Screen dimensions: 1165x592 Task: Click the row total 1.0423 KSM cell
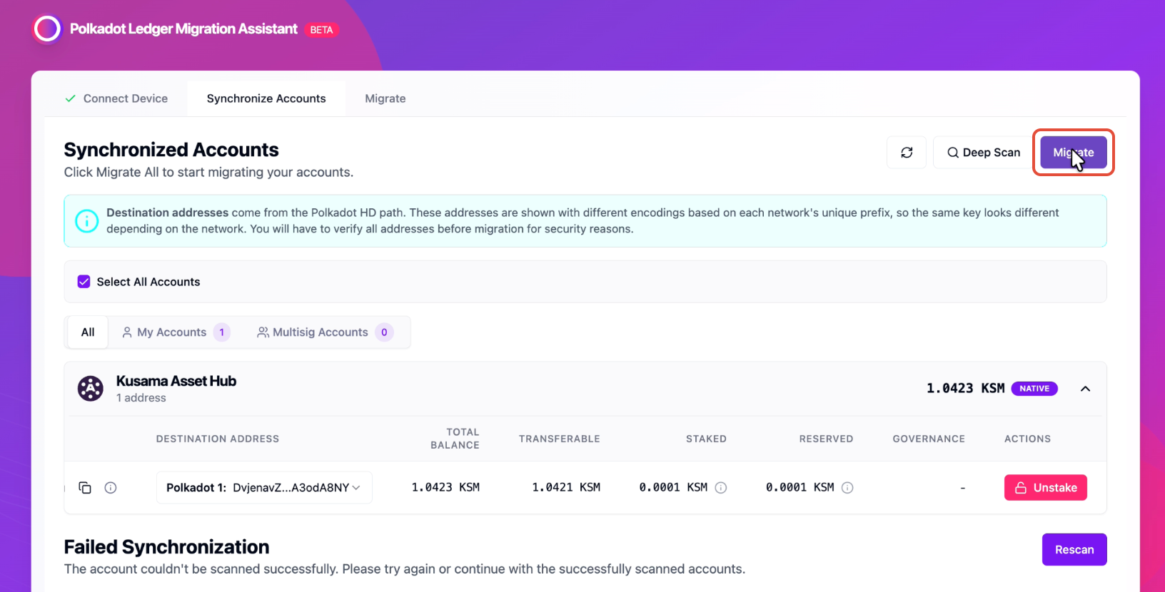pyautogui.click(x=445, y=488)
